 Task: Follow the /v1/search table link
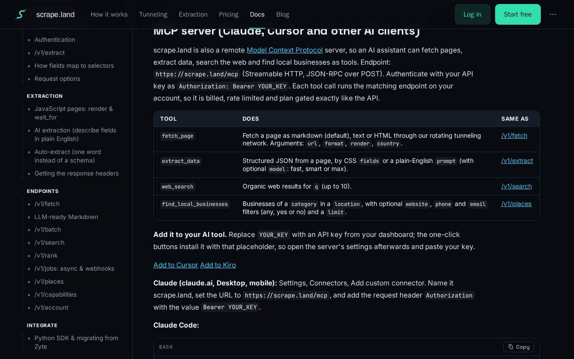pos(517,186)
